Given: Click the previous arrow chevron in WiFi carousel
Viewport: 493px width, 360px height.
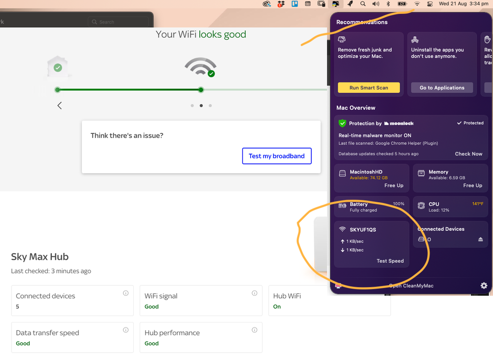Looking at the screenshot, I should pyautogui.click(x=60, y=105).
